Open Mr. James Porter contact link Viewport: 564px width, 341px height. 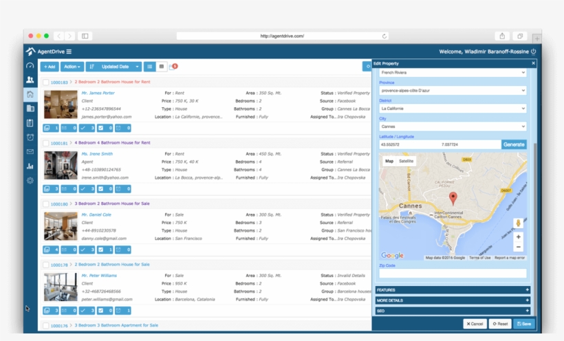(98, 93)
